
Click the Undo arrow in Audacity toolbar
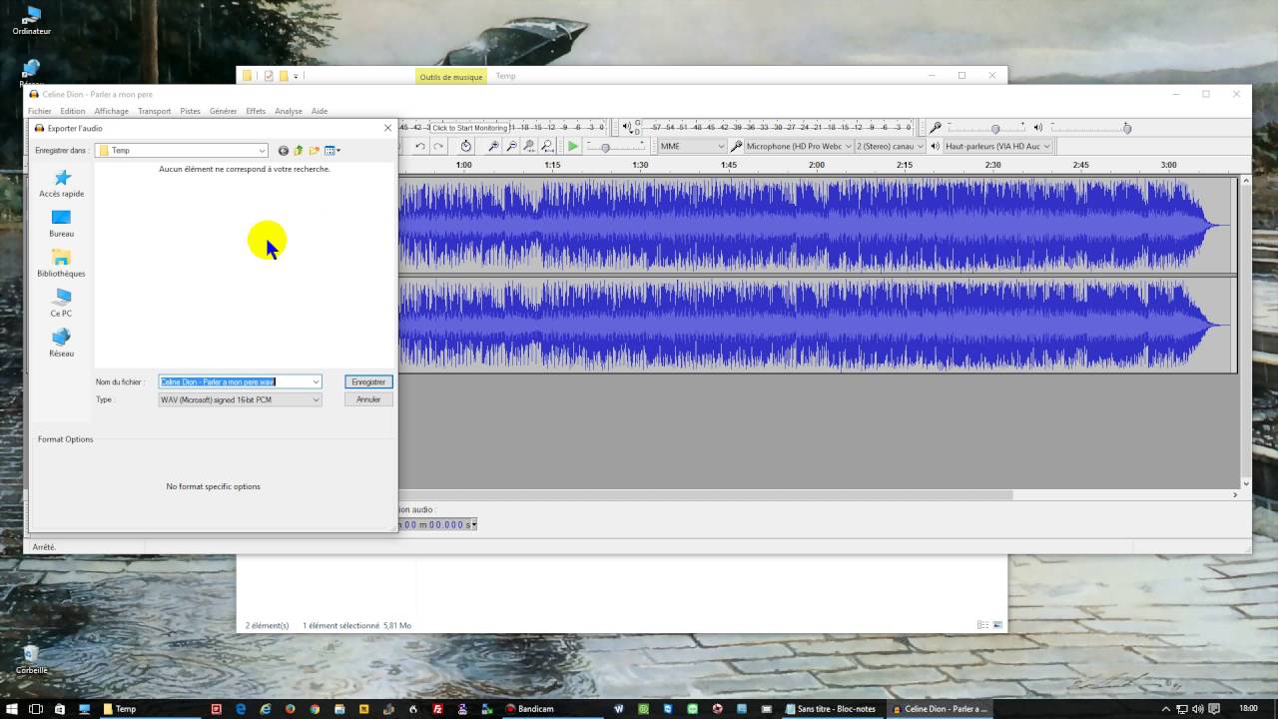420,146
